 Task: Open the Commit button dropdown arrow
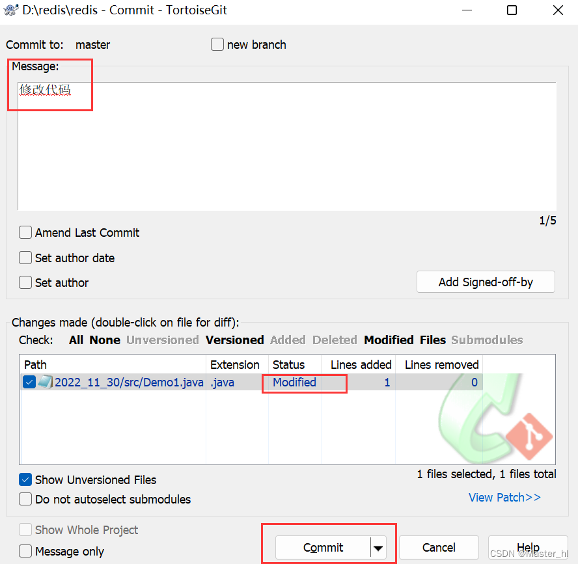(x=378, y=548)
